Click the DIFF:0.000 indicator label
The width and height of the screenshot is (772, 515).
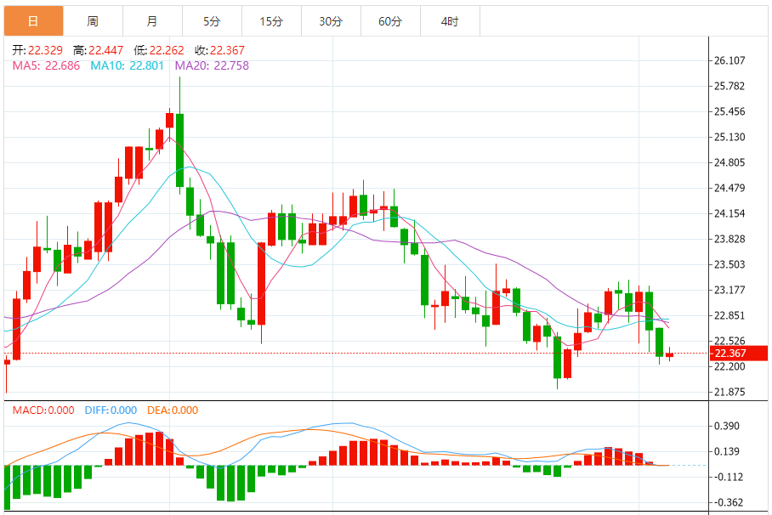111,410
